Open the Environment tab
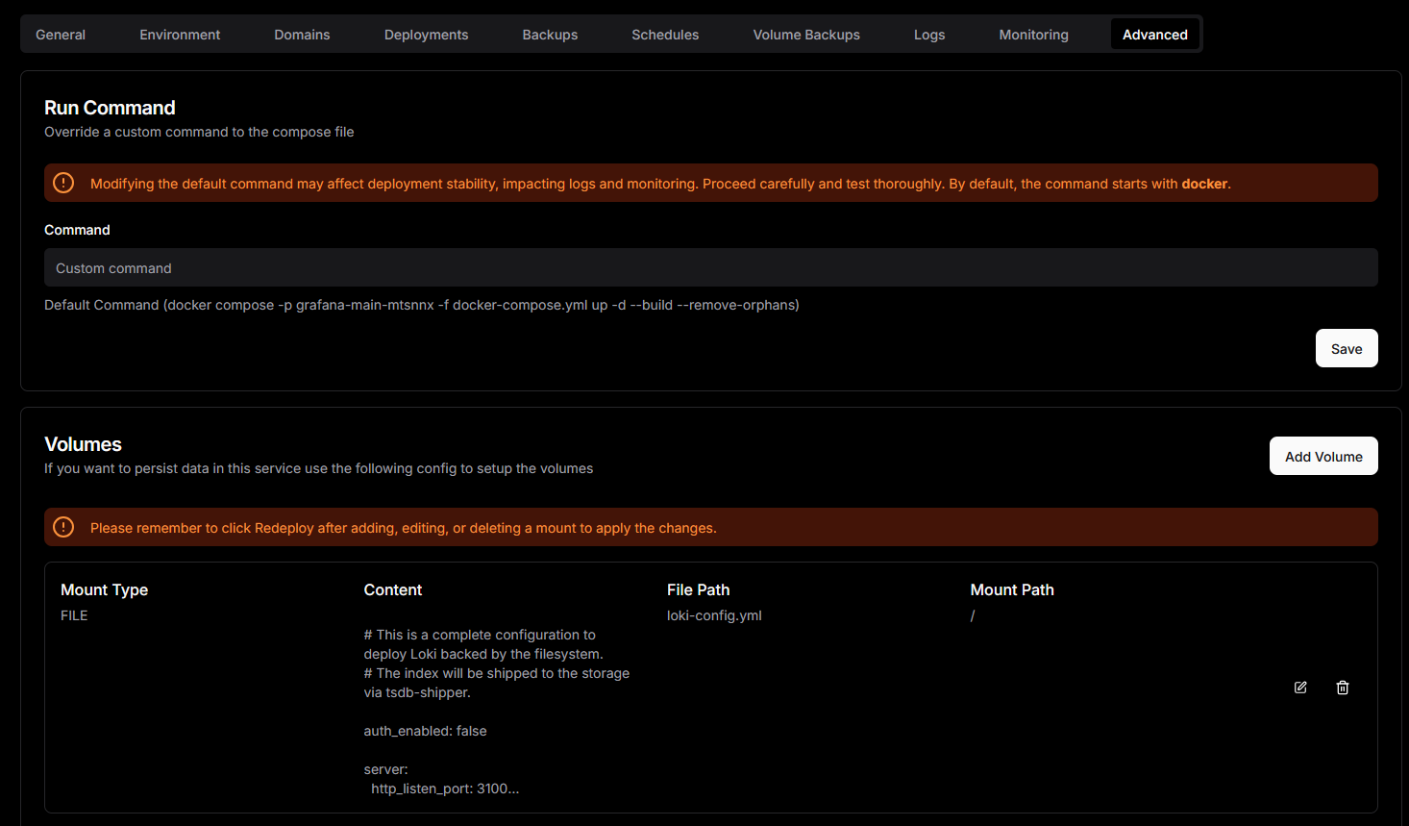Image resolution: width=1409 pixels, height=826 pixels. tap(180, 35)
